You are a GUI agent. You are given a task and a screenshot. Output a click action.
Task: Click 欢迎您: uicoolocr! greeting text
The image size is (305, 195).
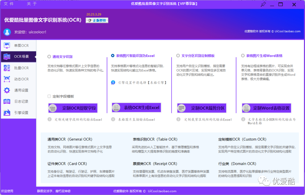(x=30, y=32)
